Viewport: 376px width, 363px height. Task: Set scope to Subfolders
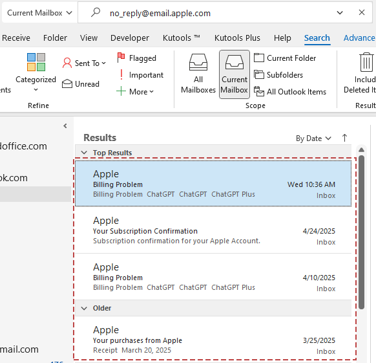tap(278, 74)
